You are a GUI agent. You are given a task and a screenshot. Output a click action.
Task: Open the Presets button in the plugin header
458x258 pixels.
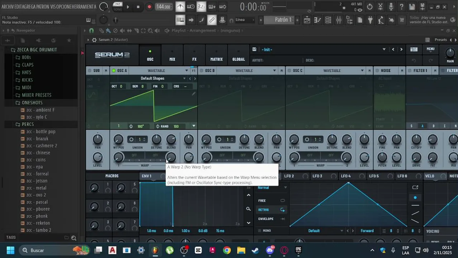(440, 40)
